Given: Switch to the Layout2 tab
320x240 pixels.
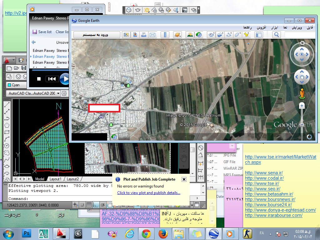Looking at the screenshot, I should coord(72,179).
